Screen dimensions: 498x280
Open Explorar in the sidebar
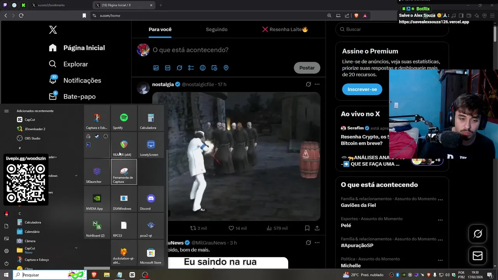[x=68, y=64]
